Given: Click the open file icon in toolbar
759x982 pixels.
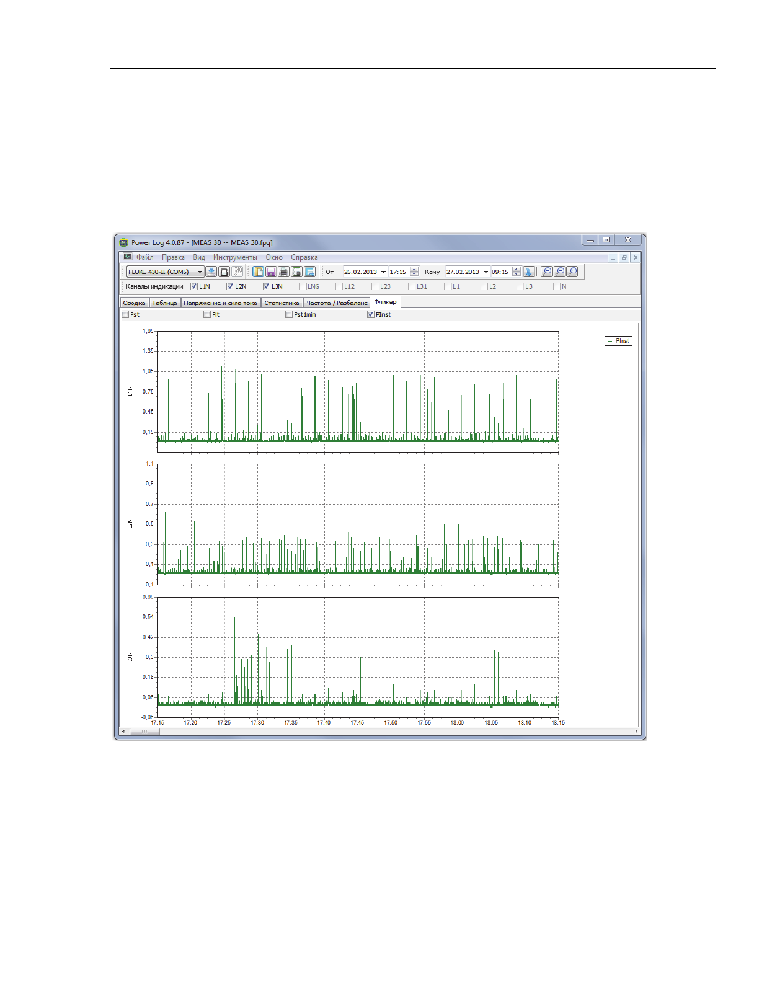Looking at the screenshot, I should [258, 272].
